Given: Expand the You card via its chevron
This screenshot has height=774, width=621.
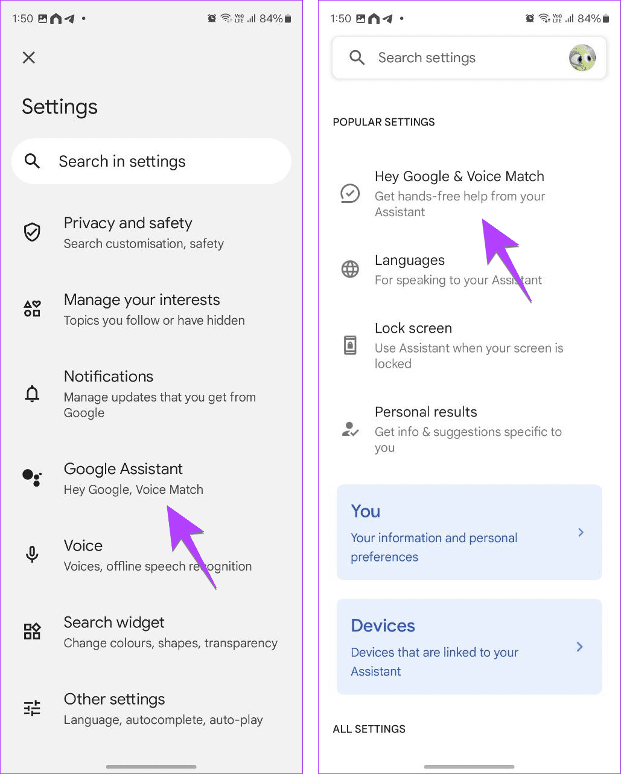Looking at the screenshot, I should [581, 533].
